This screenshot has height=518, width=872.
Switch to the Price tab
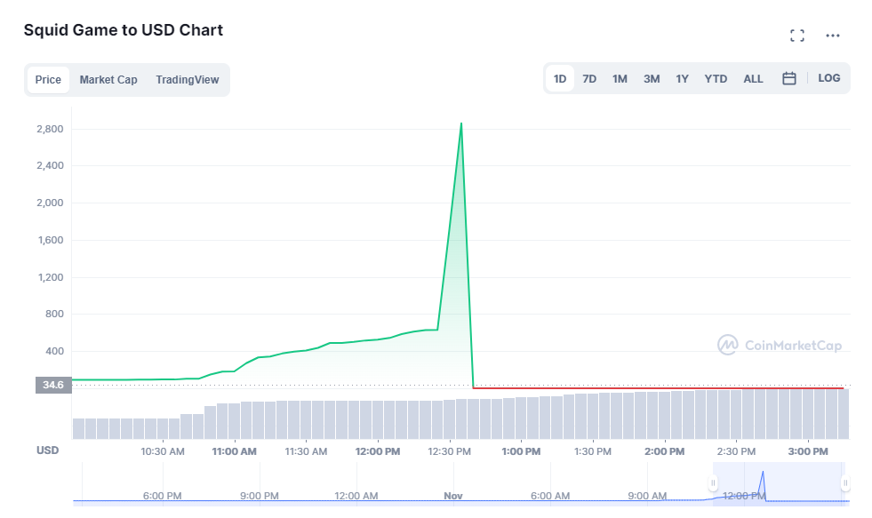[48, 79]
